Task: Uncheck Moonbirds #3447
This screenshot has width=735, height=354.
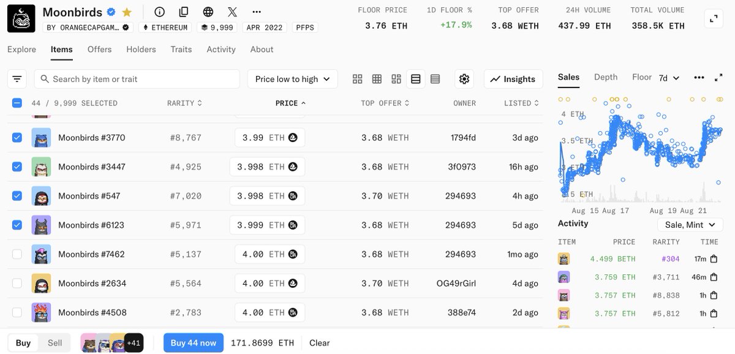Action: (17, 167)
